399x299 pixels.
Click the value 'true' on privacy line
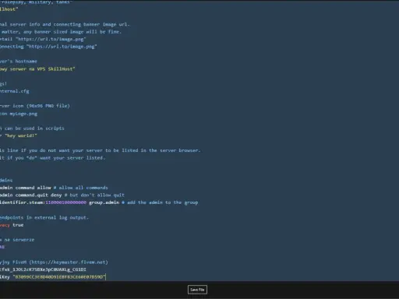(18, 225)
